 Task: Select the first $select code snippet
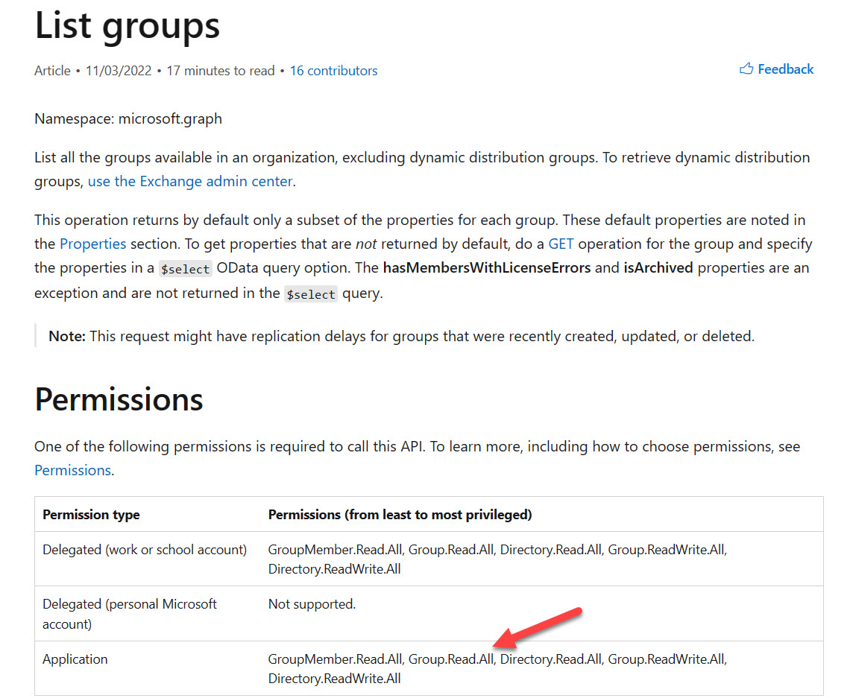coord(185,269)
